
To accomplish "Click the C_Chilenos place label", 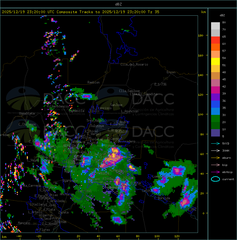I will click(x=27, y=124).
